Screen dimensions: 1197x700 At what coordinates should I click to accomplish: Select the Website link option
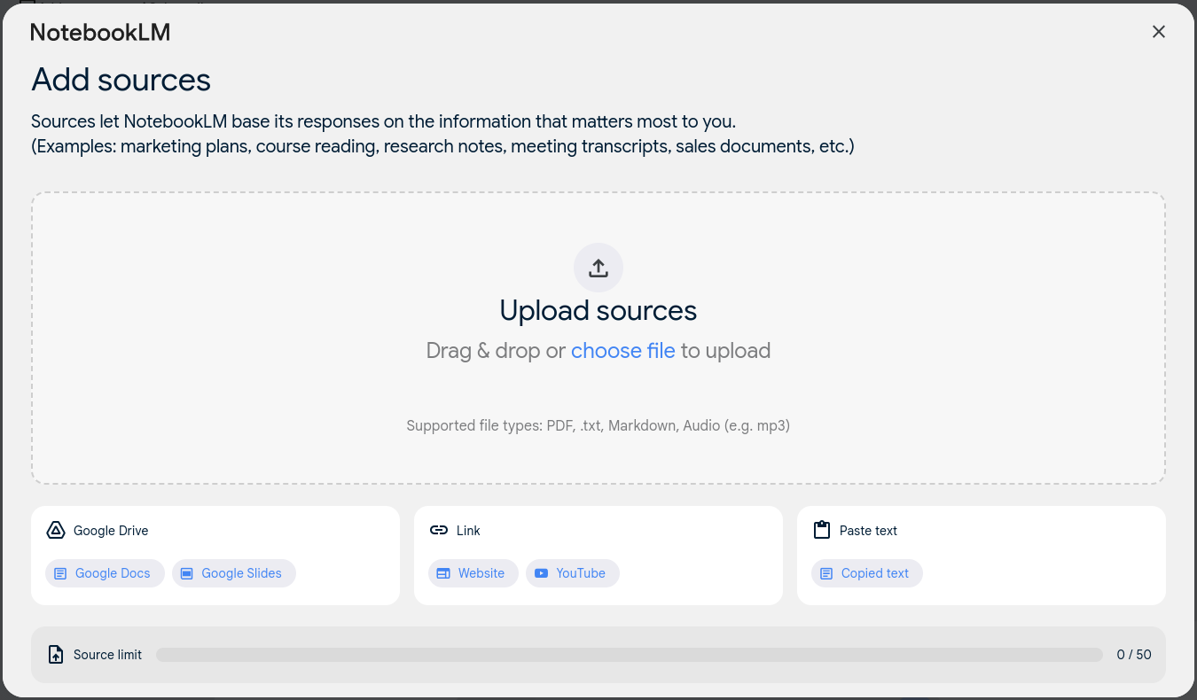(473, 573)
